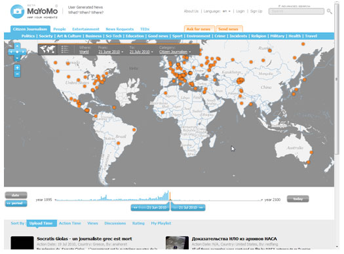Screen dimensions: 344x254
Task: Filter by Health category
Action: (295, 36)
